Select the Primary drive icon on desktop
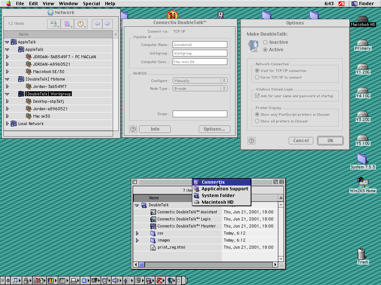 [x=362, y=43]
